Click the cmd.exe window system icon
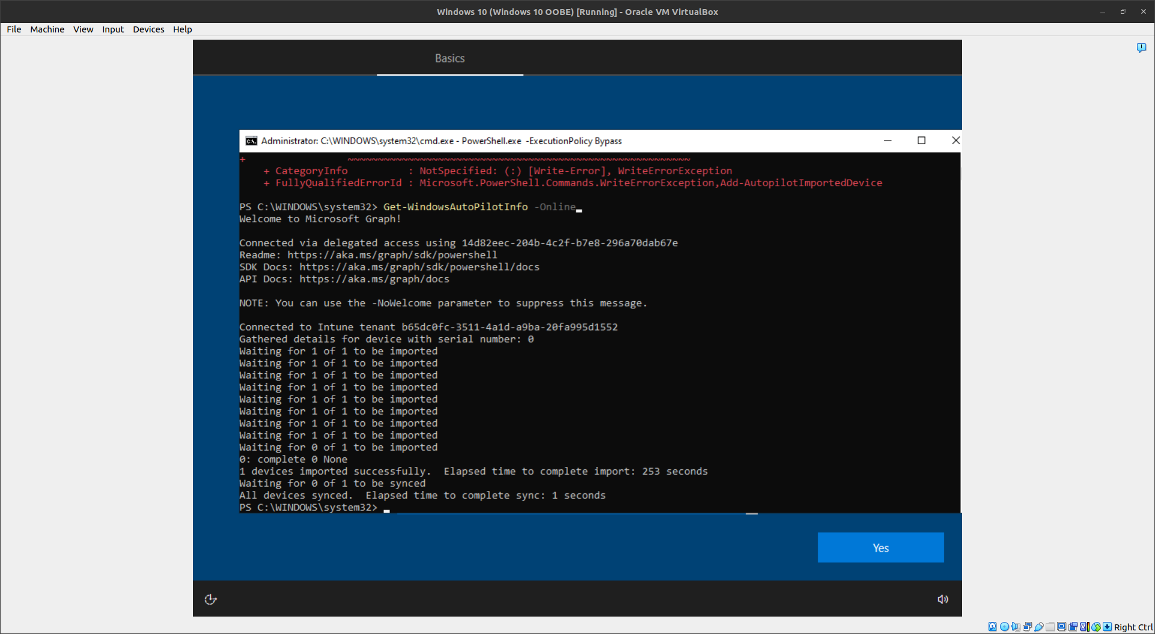The width and height of the screenshot is (1155, 634). 251,141
